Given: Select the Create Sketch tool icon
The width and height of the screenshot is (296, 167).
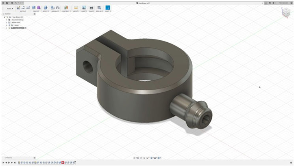Looking at the screenshot, I should [19, 8].
